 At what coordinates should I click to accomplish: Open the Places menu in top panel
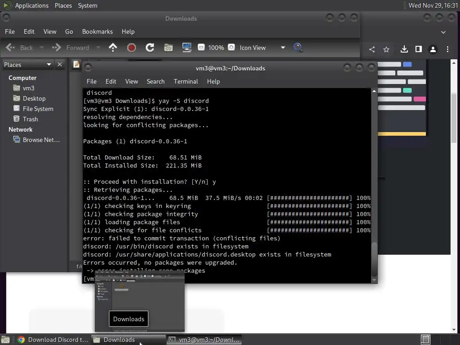63,5
